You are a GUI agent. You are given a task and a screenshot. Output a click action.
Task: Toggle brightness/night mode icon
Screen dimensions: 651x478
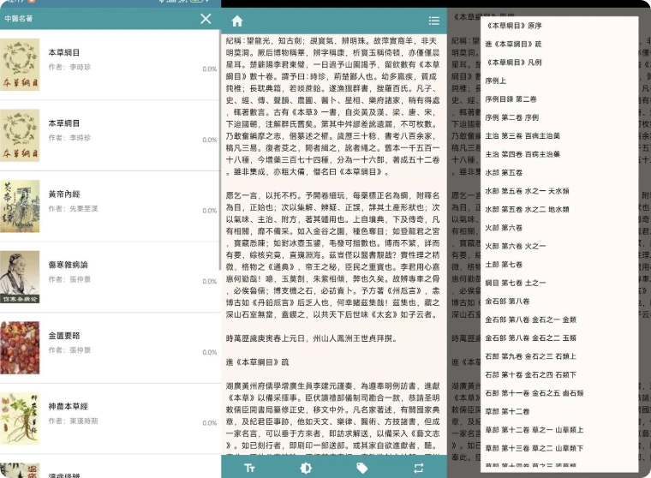pyautogui.click(x=306, y=468)
